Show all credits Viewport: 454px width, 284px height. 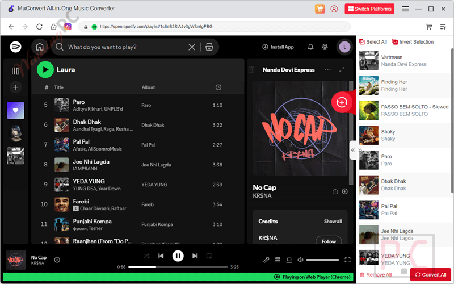pyautogui.click(x=333, y=221)
